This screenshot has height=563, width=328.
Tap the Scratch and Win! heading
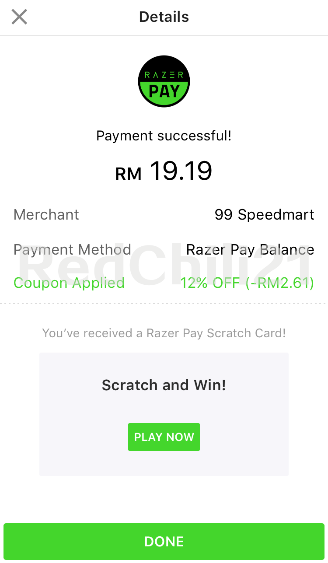pyautogui.click(x=164, y=385)
